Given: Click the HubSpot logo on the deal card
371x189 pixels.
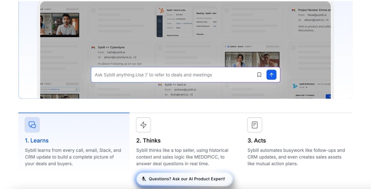Looking at the screenshot, I should click(161, 10).
